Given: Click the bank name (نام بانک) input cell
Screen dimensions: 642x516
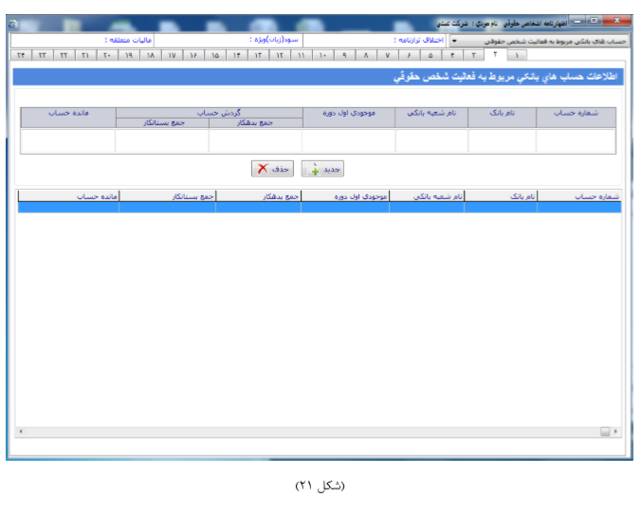Looking at the screenshot, I should (x=502, y=140).
